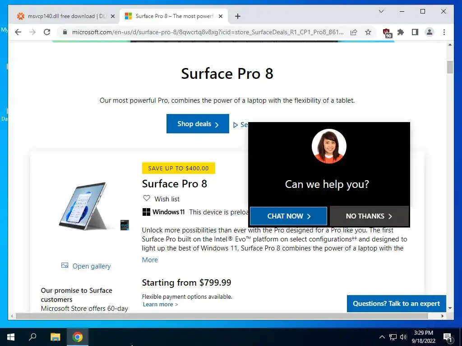Viewport: 462px width, 346px height.
Task: Click the Shop deals button
Action: coord(198,123)
